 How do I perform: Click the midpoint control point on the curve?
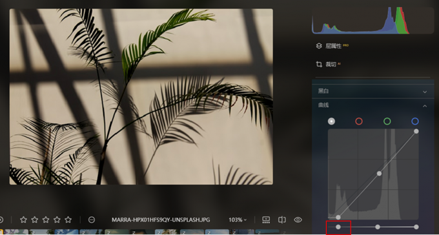pyautogui.click(x=379, y=174)
